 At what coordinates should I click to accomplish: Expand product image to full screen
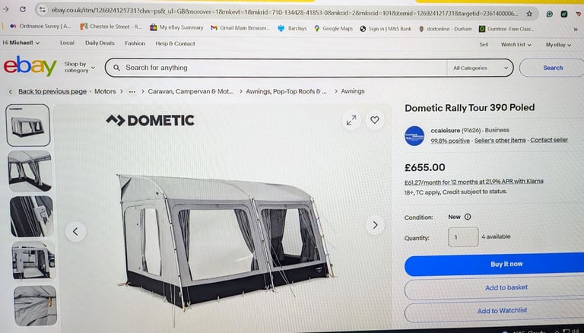click(351, 120)
